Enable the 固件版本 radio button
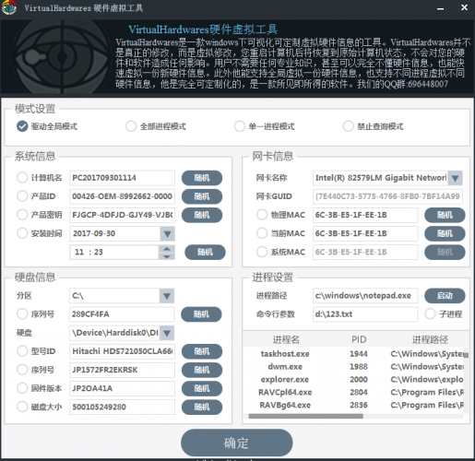The height and width of the screenshot is (461, 475). (x=22, y=388)
